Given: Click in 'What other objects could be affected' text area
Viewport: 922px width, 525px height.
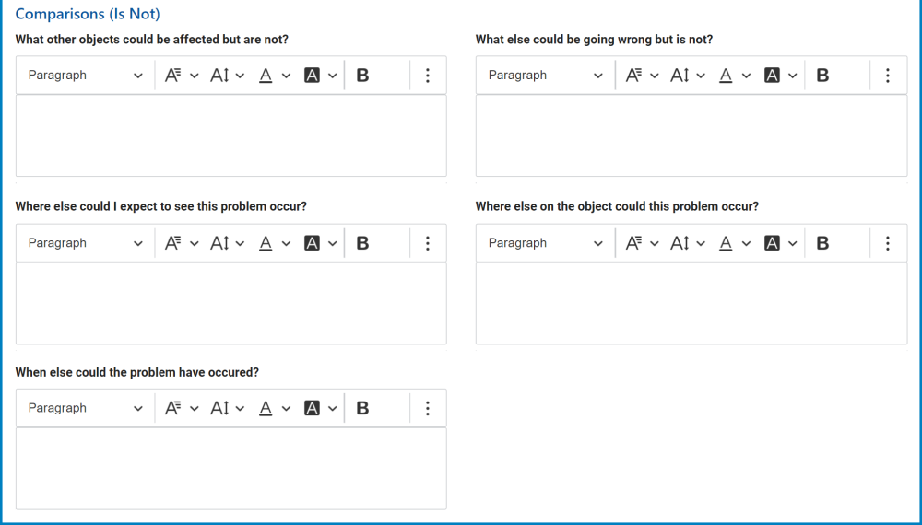Looking at the screenshot, I should click(230, 135).
